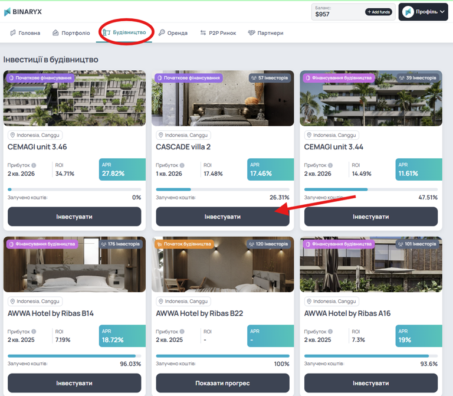453x396 pixels.
Task: Click the Початкове фінансування badge on CASCADE villa 2
Action: point(189,78)
